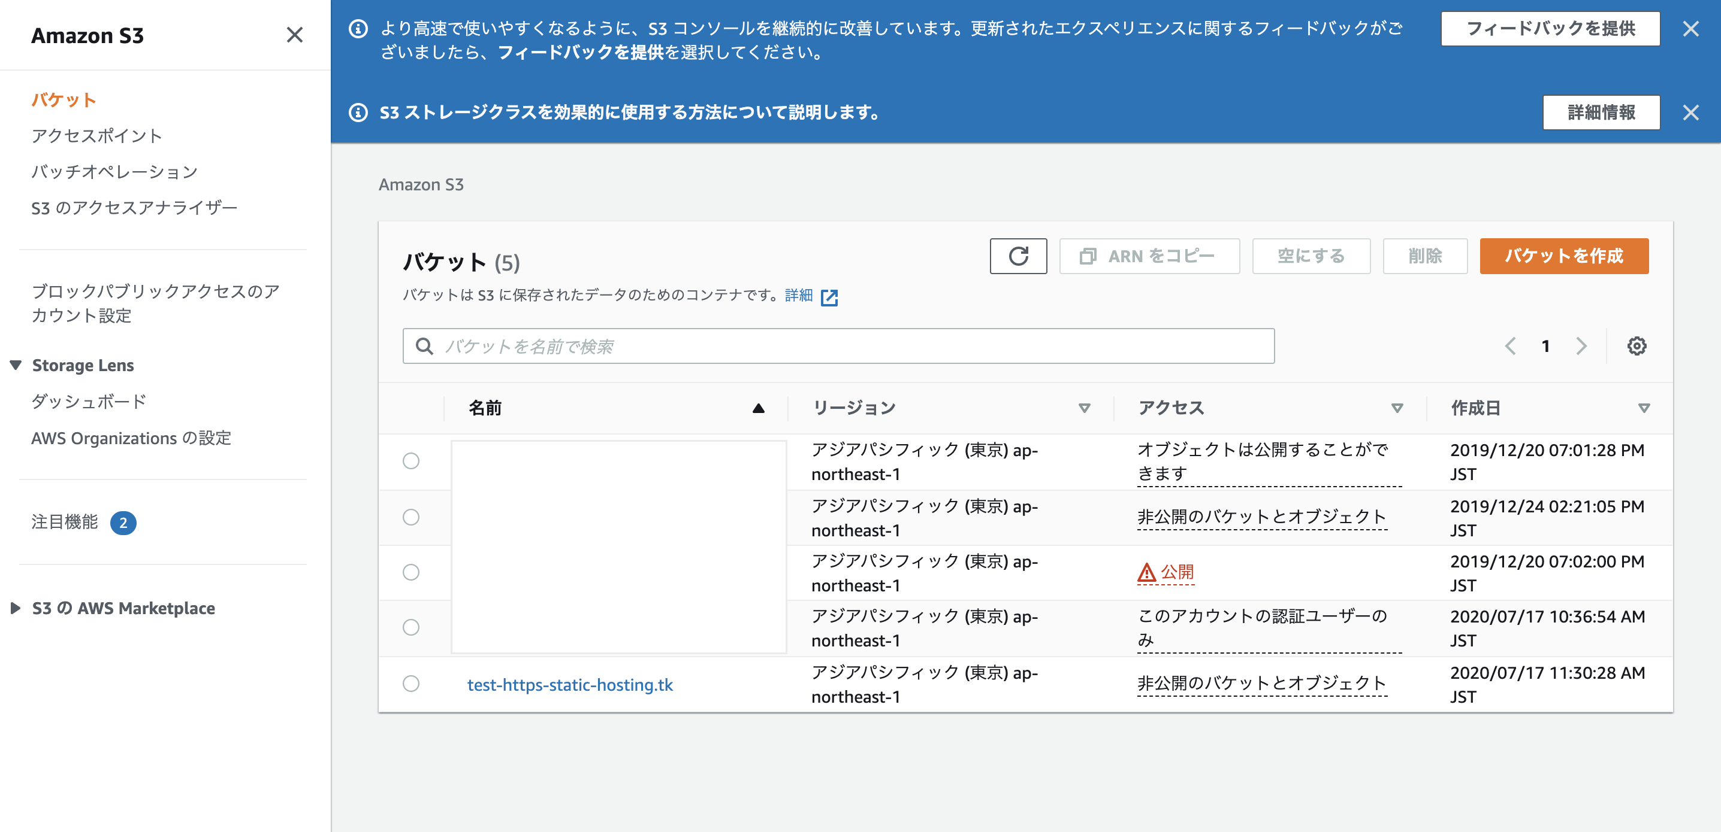Image resolution: width=1721 pixels, height=832 pixels.
Task: Open バッチオペレーション in sidebar
Action: [x=114, y=172]
